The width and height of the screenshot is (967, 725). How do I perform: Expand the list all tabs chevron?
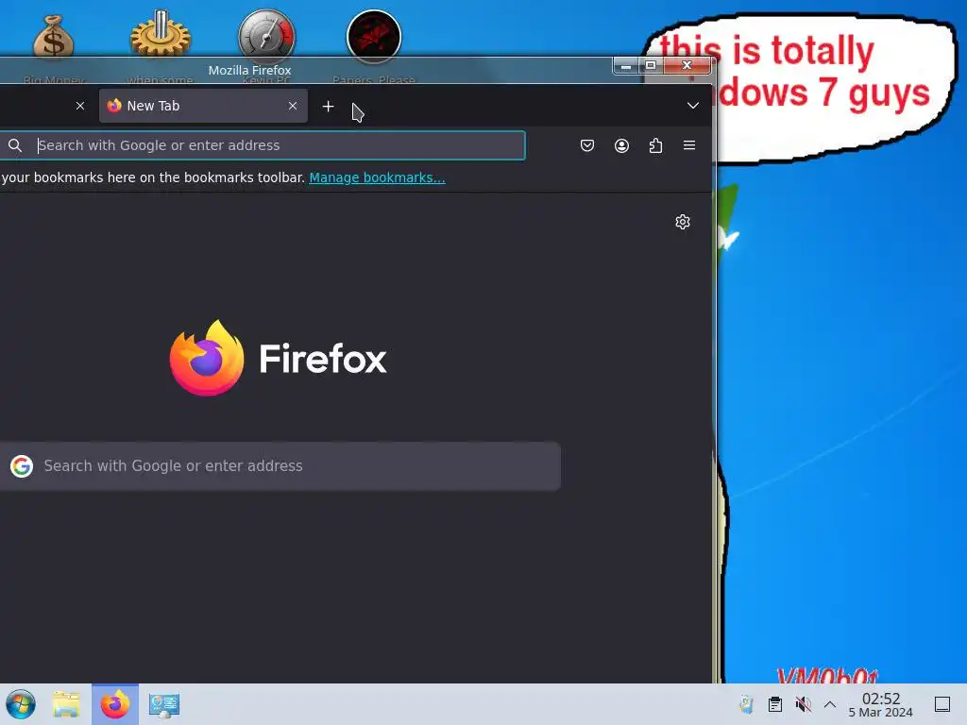693,106
